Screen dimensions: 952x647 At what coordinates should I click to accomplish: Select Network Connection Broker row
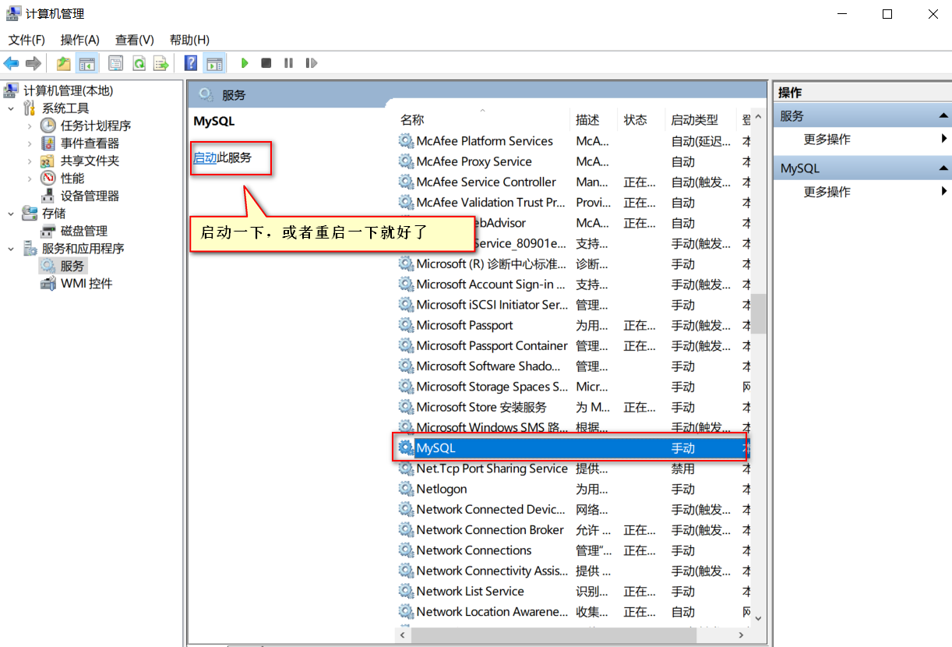[573, 530]
